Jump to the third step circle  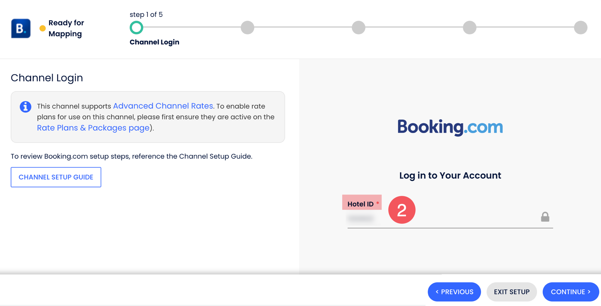[x=358, y=28]
